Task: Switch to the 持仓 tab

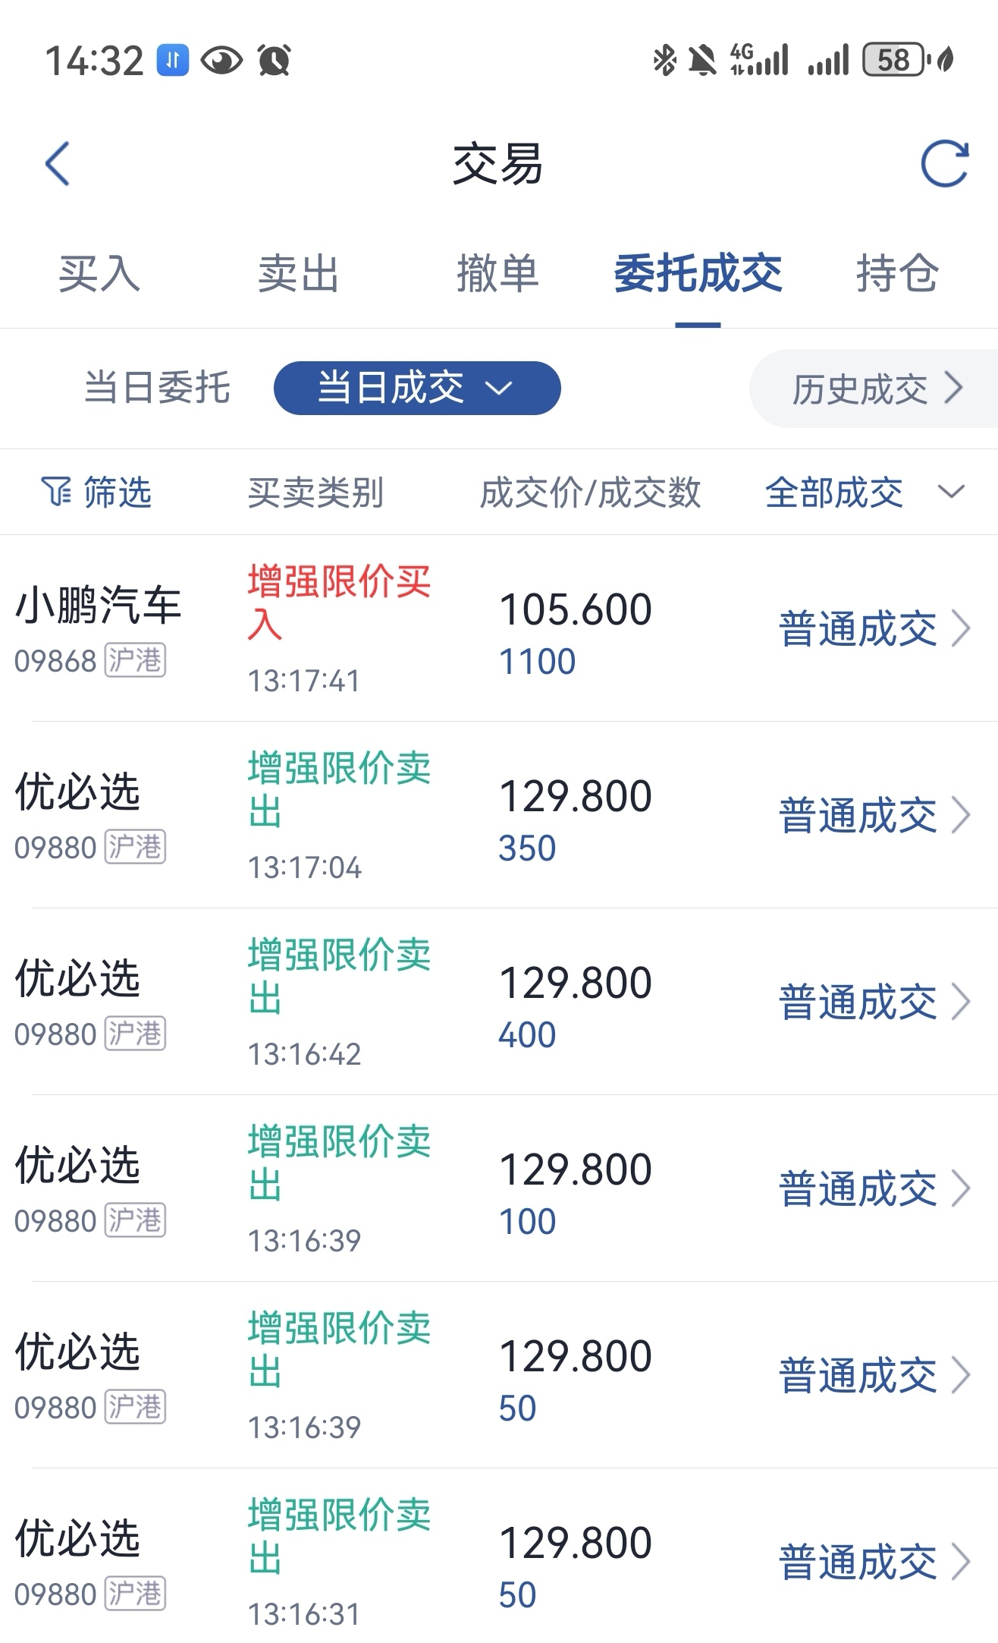Action: (x=897, y=273)
